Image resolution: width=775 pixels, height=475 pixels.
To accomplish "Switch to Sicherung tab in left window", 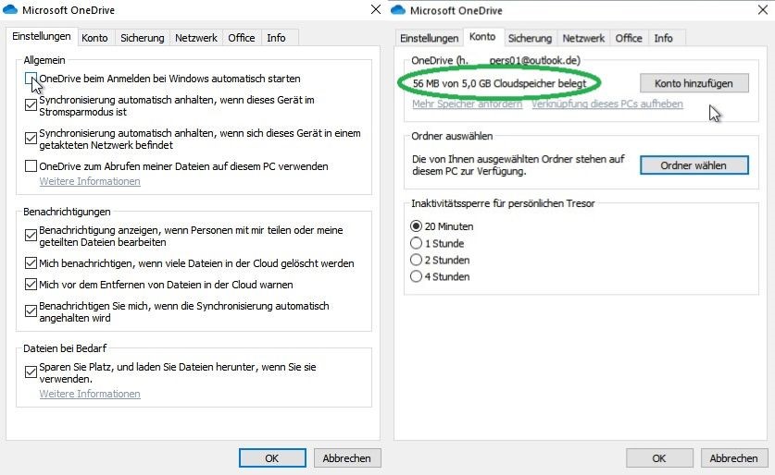I will (x=143, y=38).
